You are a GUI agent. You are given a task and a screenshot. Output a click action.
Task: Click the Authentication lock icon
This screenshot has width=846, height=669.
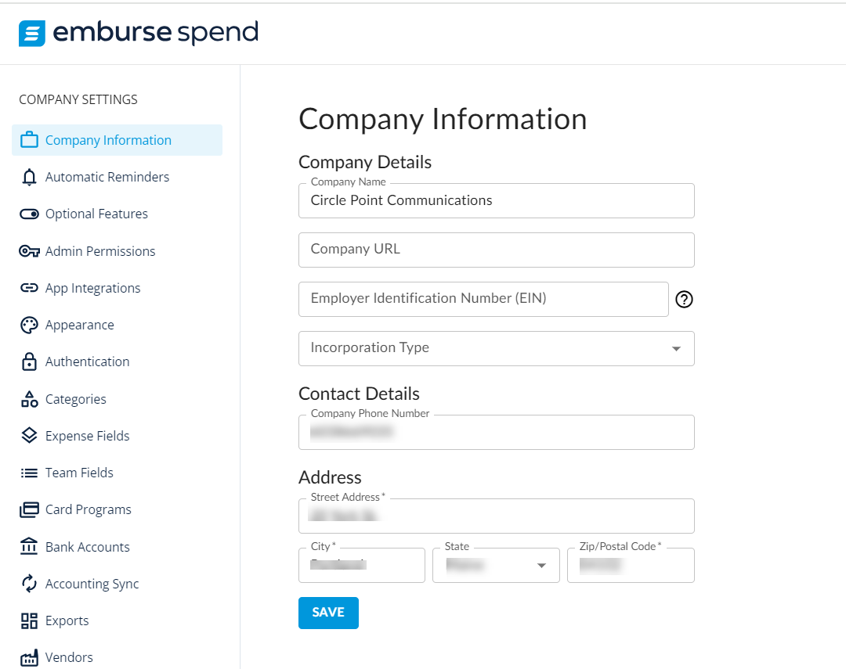28,361
